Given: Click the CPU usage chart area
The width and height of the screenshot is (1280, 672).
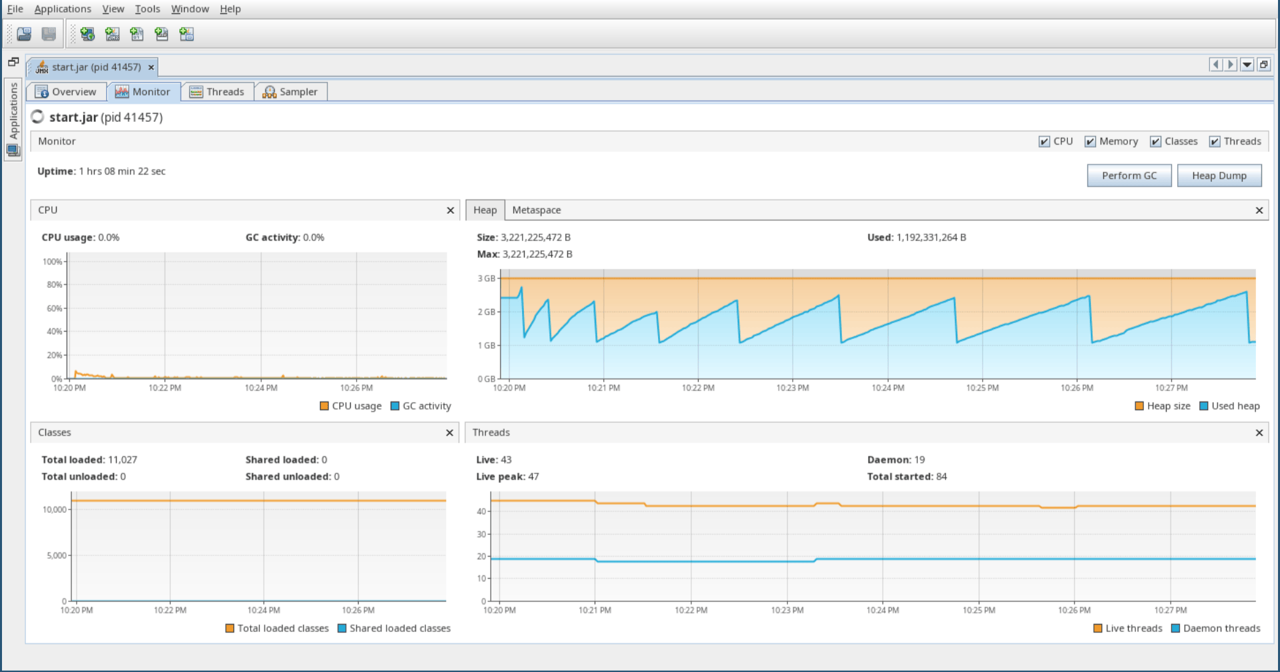Looking at the screenshot, I should pyautogui.click(x=257, y=315).
